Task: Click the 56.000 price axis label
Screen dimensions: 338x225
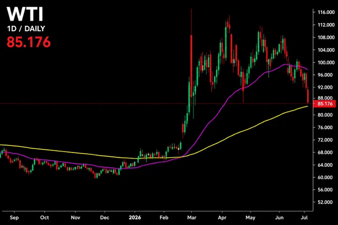Action: click(325, 190)
